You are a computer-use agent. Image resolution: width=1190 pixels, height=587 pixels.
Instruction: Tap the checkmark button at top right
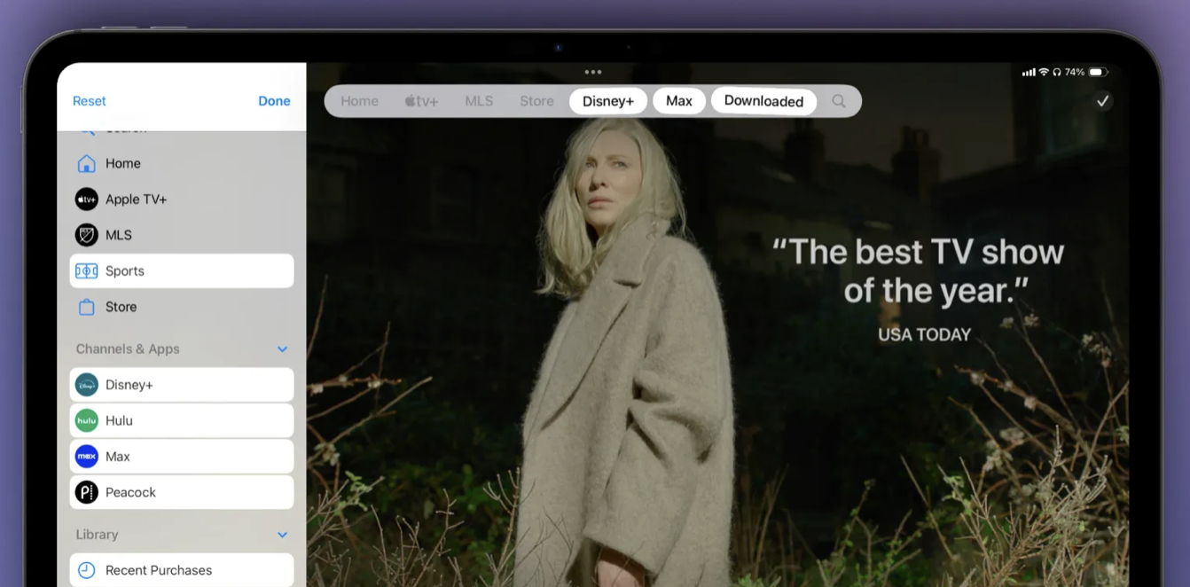[1102, 100]
